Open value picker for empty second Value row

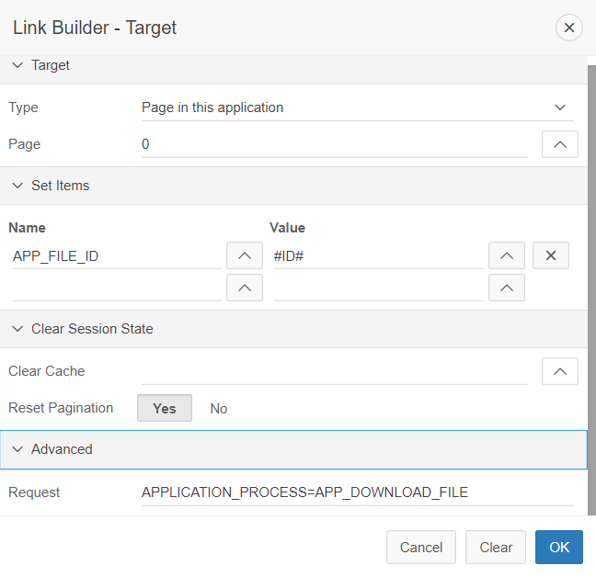(x=506, y=288)
